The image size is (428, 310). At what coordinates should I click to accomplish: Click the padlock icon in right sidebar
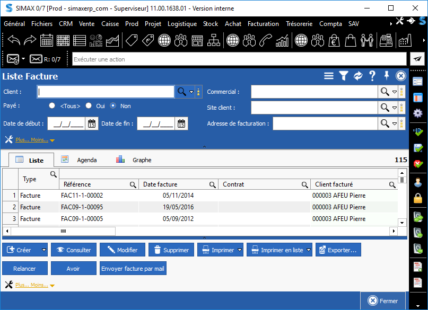418,199
